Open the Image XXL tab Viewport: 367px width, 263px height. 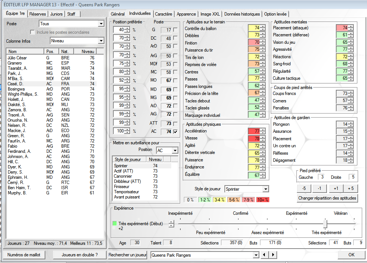tap(210, 14)
